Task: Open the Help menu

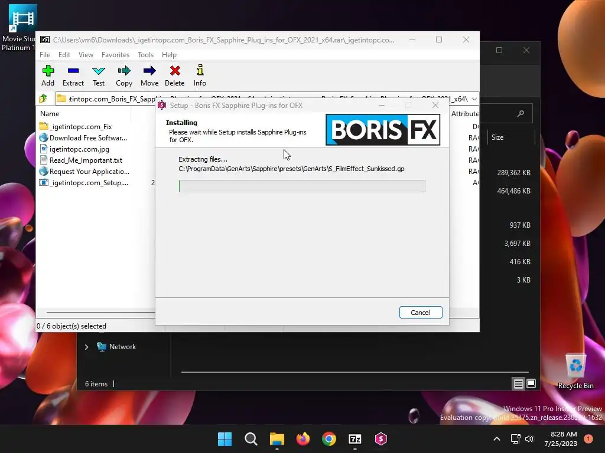Action: click(169, 55)
